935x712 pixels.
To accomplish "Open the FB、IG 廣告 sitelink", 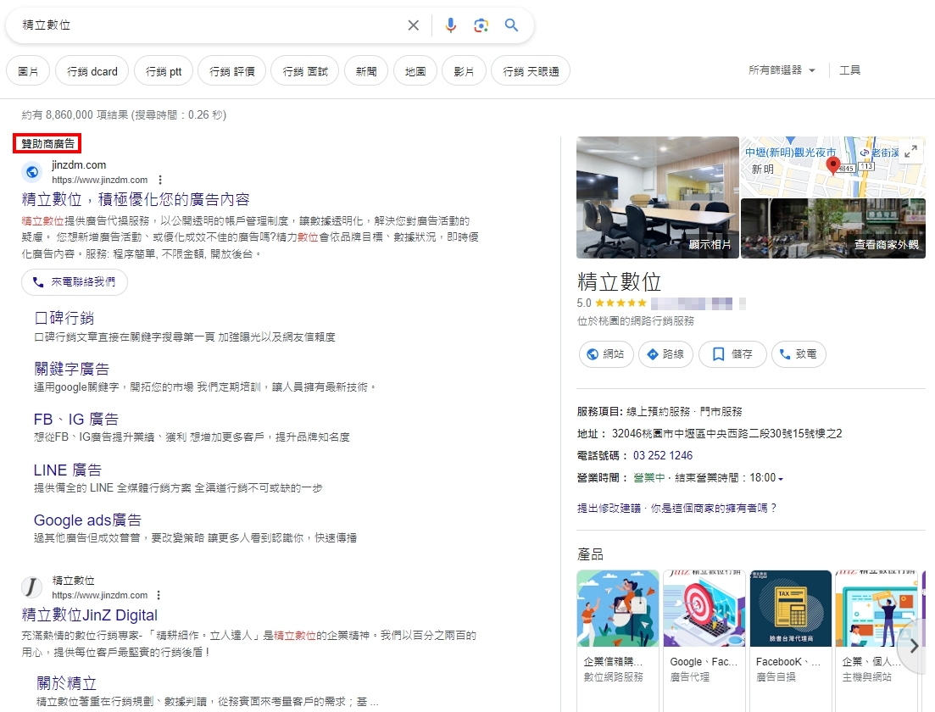I will point(76,420).
